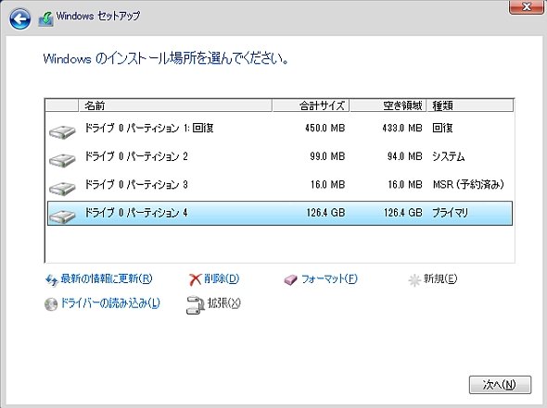Click the drive icon for partition 1 回復
The height and width of the screenshot is (408, 547).
(62, 131)
